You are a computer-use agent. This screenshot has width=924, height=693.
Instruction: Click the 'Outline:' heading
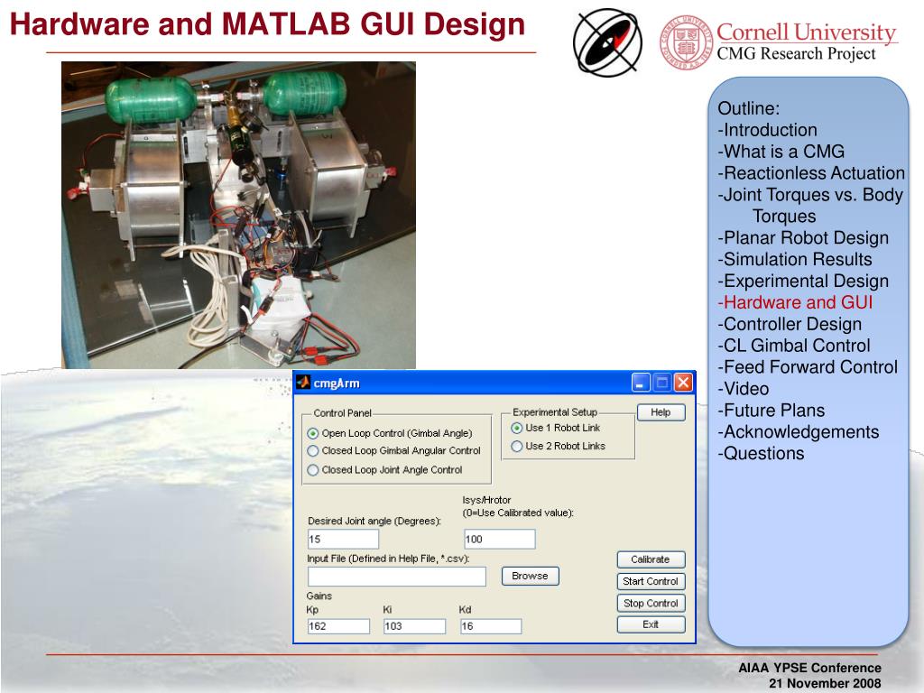pyautogui.click(x=748, y=108)
